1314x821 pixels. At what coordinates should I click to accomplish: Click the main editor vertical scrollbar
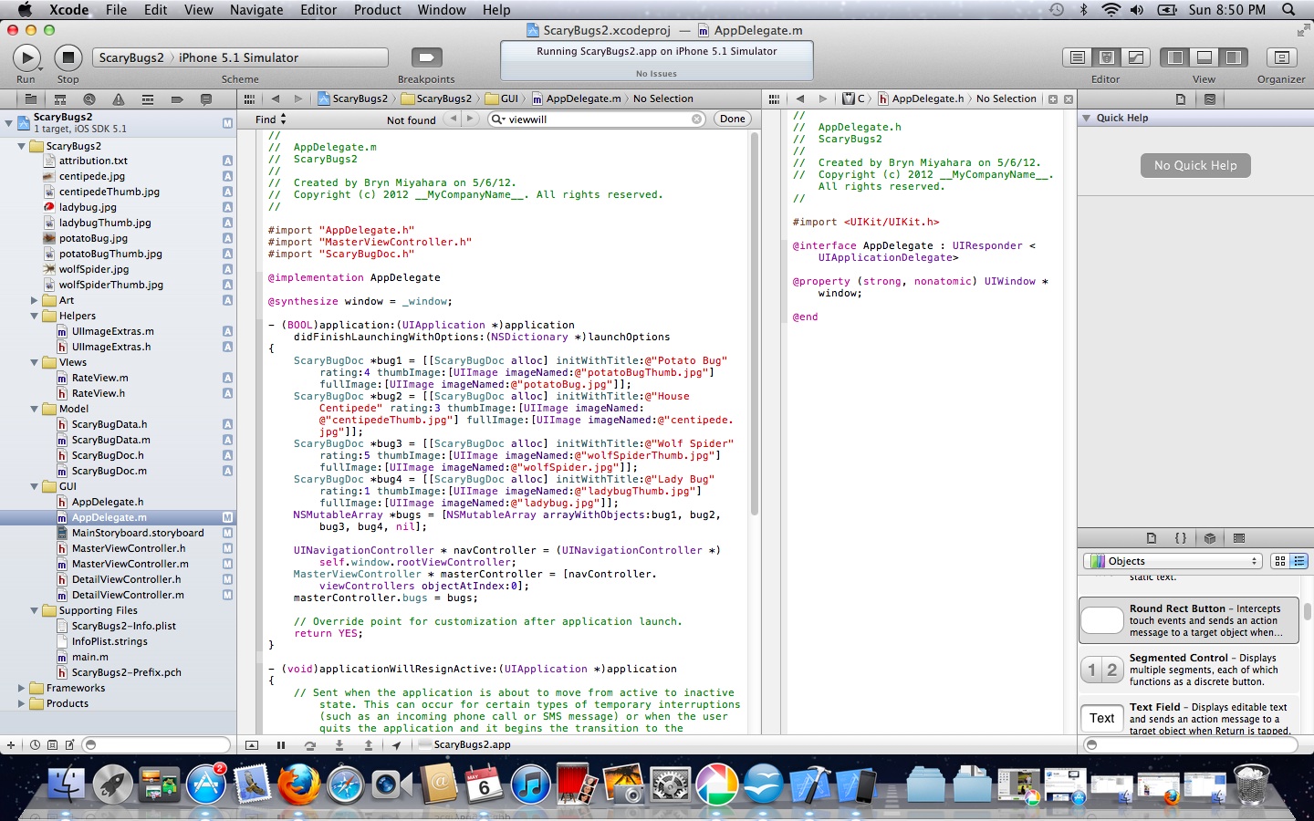coord(755,324)
